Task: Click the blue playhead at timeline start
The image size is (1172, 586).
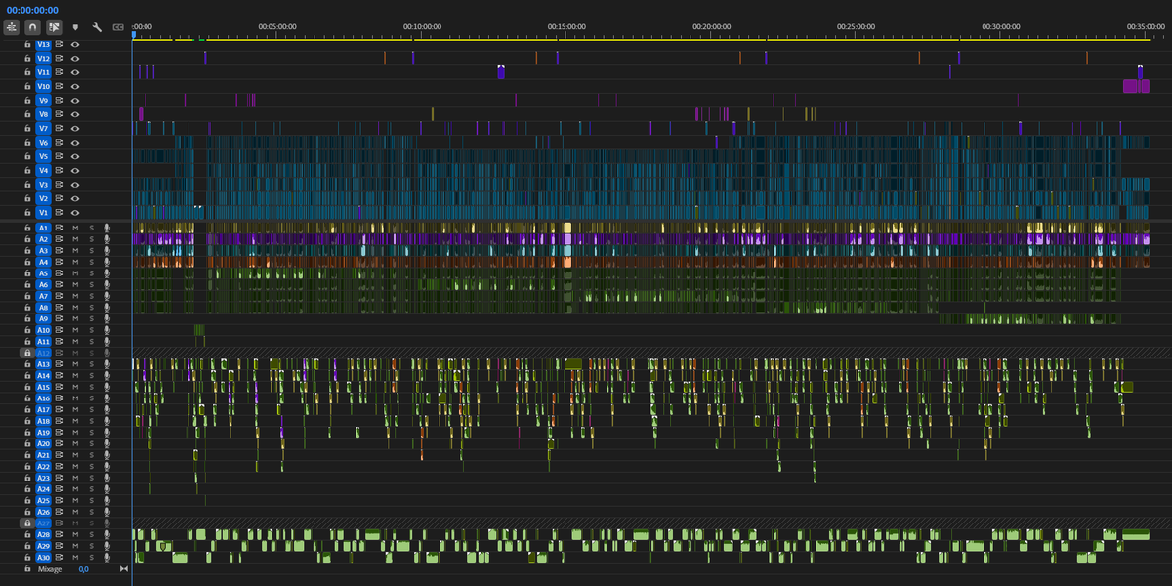Action: coord(134,35)
